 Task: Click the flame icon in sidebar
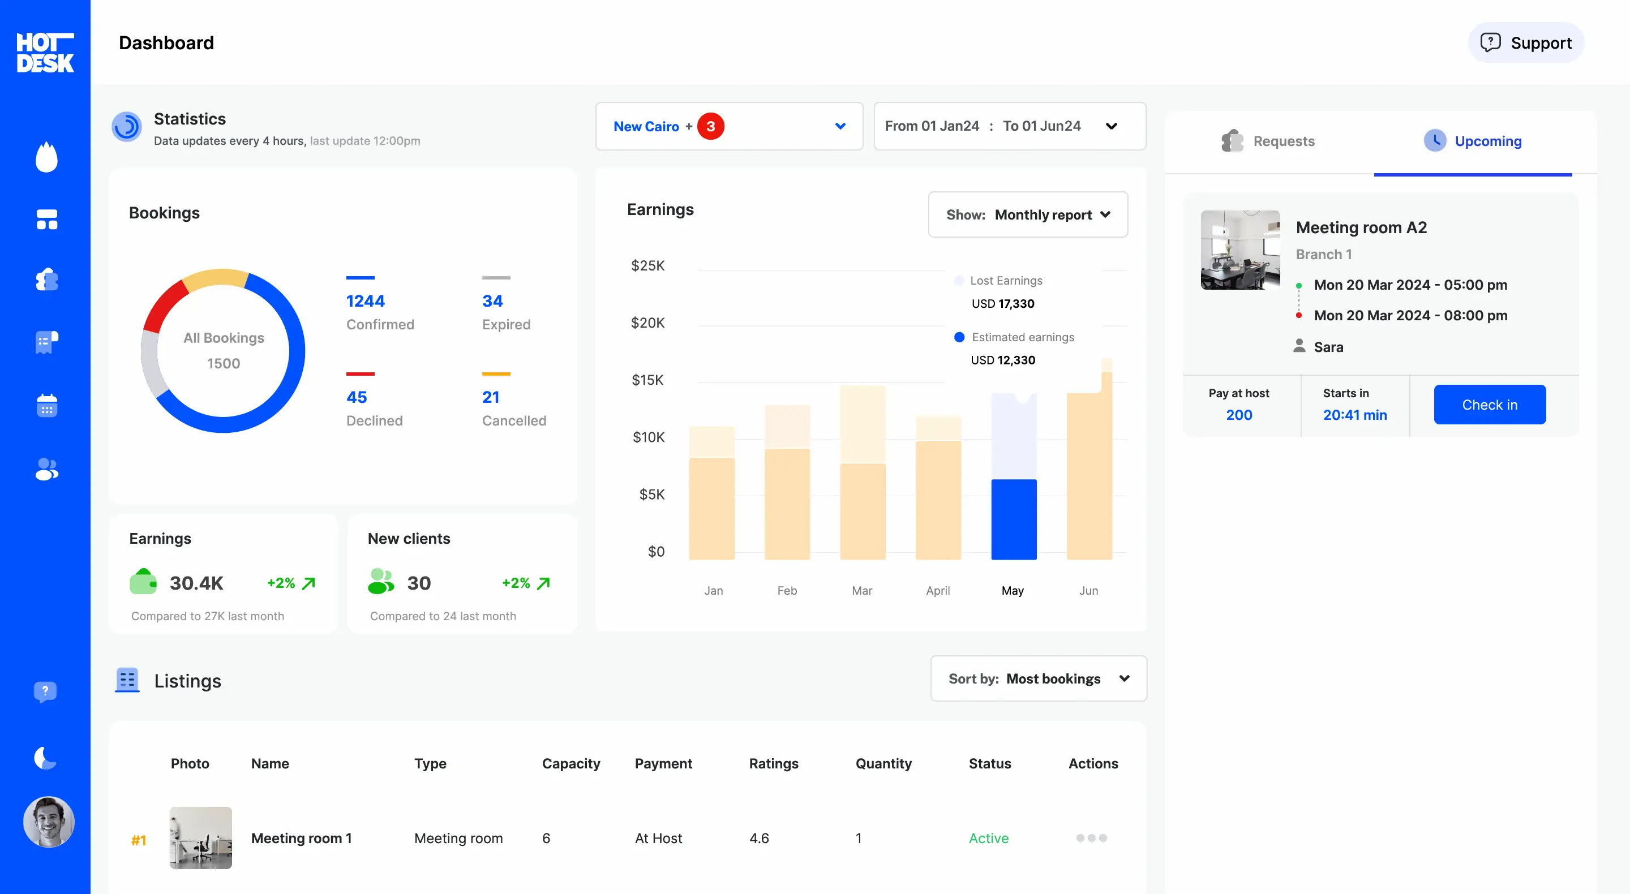tap(46, 156)
